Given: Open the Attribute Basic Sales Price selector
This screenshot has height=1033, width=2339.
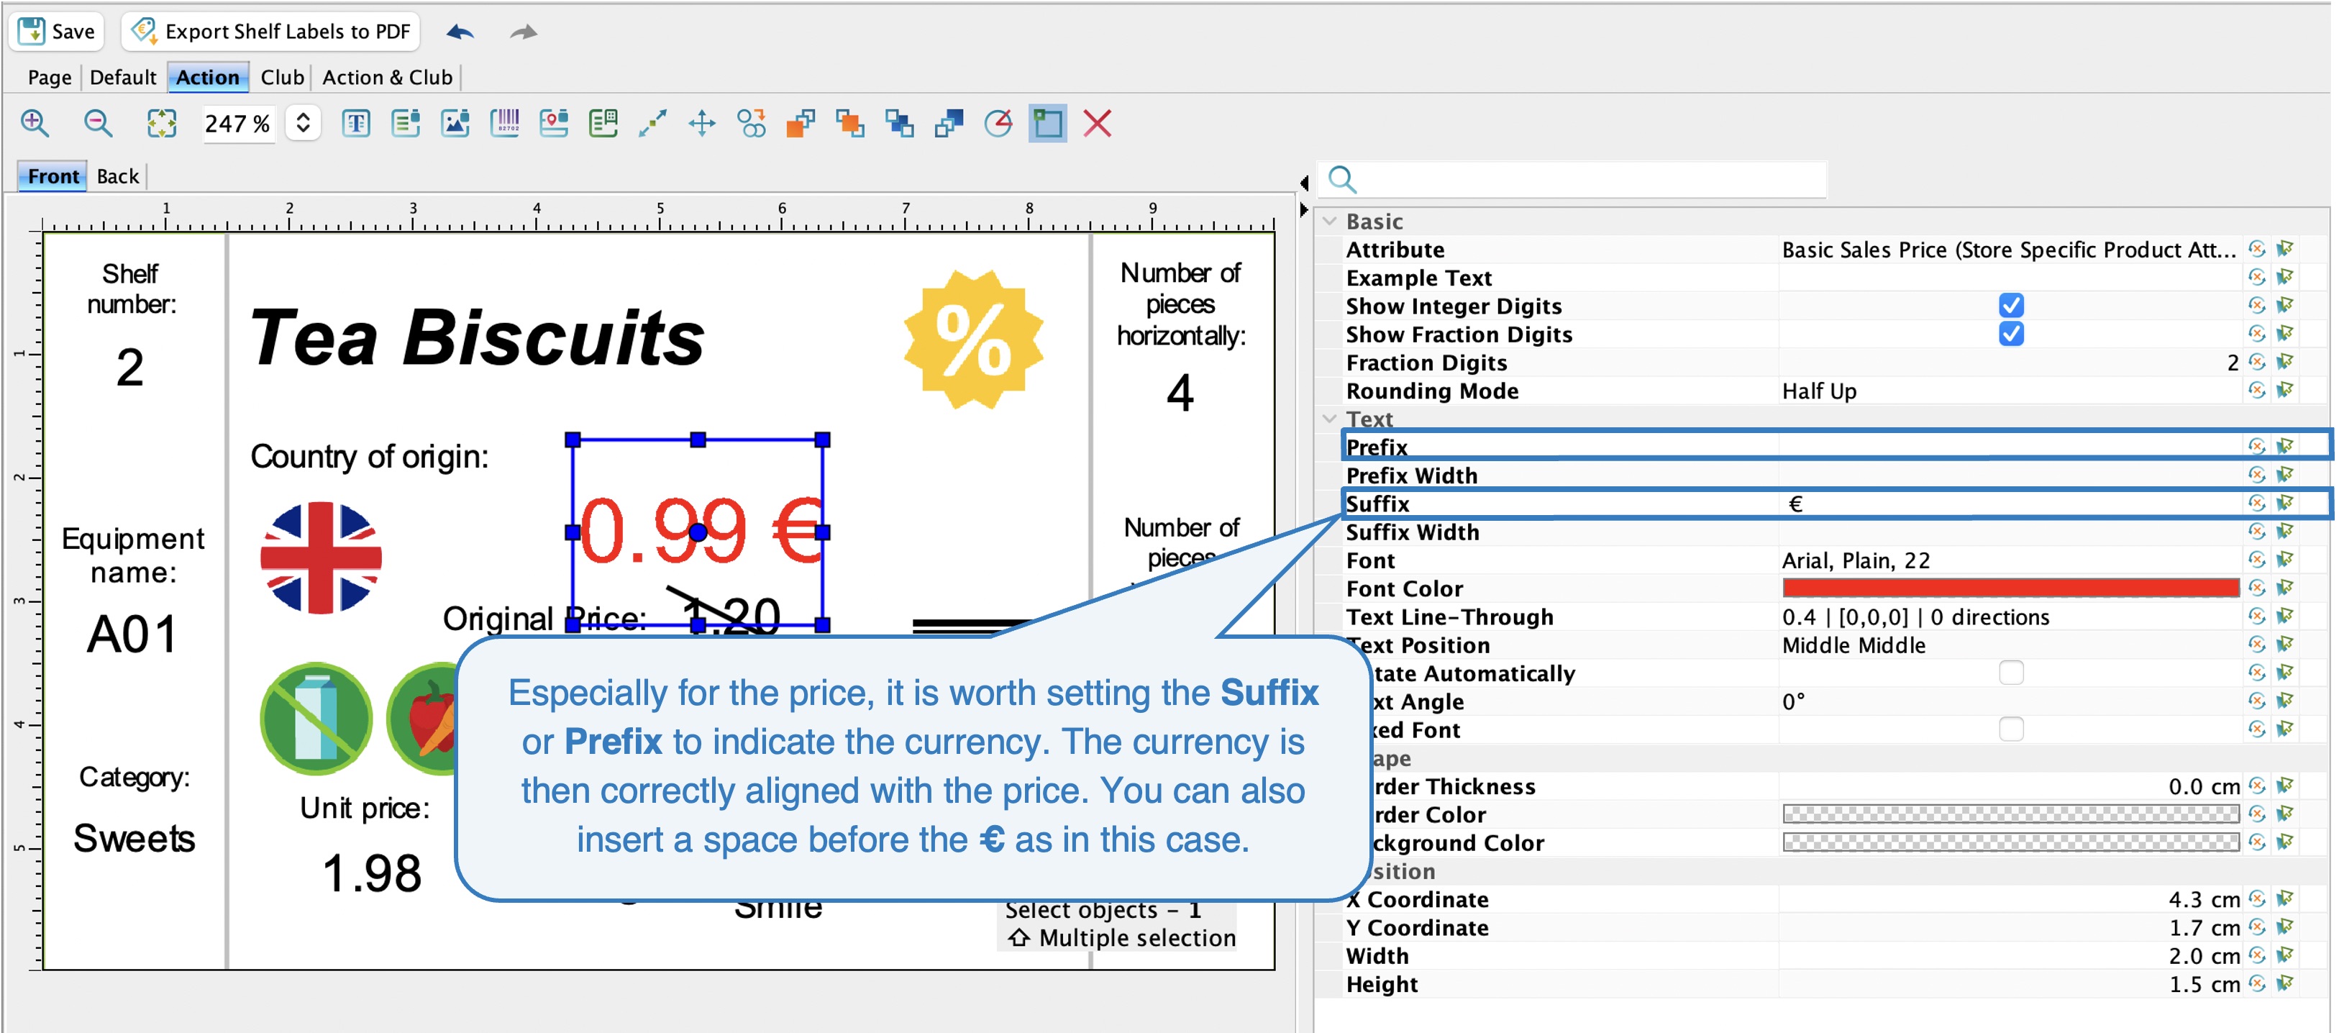Looking at the screenshot, I should [x=2010, y=249].
